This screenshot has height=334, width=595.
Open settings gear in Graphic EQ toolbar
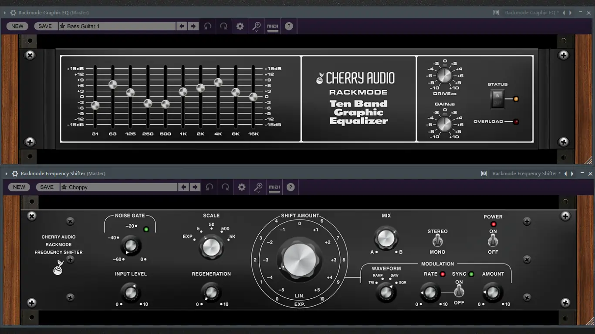click(240, 26)
